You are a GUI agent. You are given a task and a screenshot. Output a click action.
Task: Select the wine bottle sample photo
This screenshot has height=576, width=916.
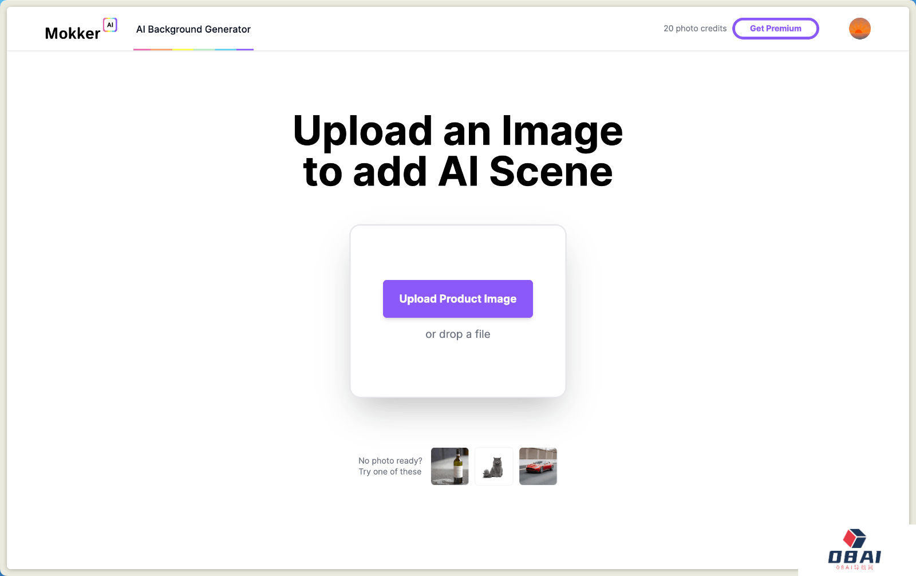point(449,466)
